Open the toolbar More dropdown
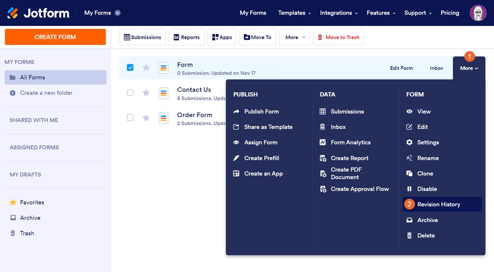Screen dimensions: 494x272 click(295, 37)
